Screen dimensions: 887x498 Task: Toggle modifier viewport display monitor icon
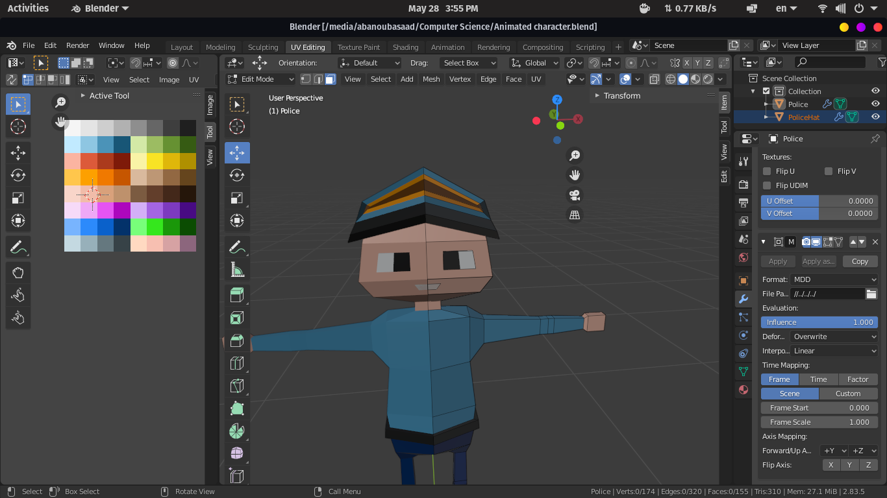[x=817, y=242]
